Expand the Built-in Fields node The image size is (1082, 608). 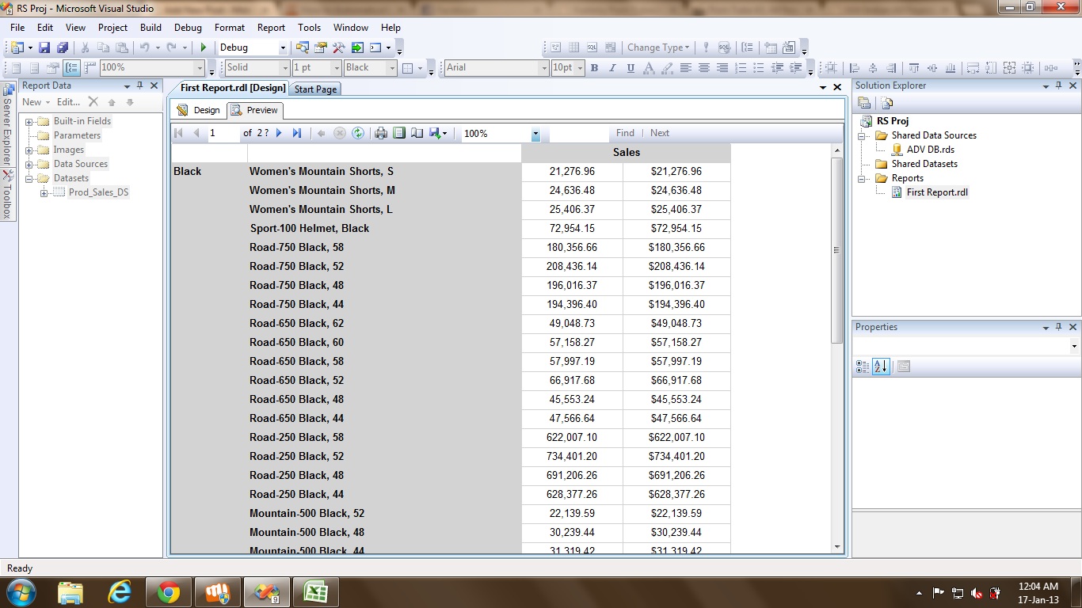[x=29, y=122]
